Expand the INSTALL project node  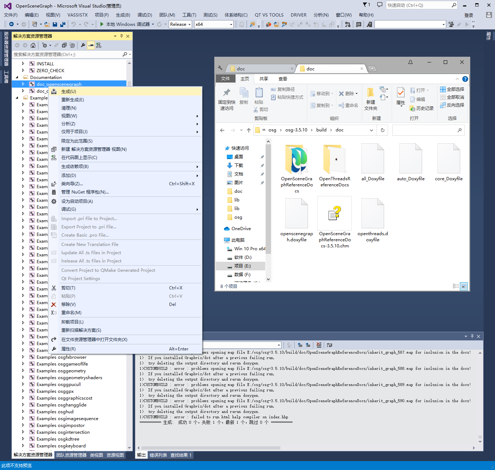click(x=23, y=64)
